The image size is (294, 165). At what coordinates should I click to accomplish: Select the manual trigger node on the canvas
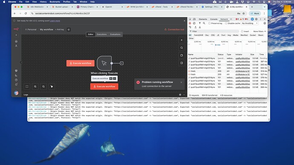pos(104,63)
